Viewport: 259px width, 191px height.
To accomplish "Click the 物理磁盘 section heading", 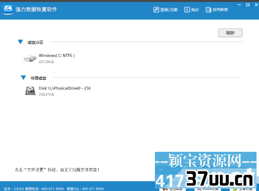I will tap(38, 78).
